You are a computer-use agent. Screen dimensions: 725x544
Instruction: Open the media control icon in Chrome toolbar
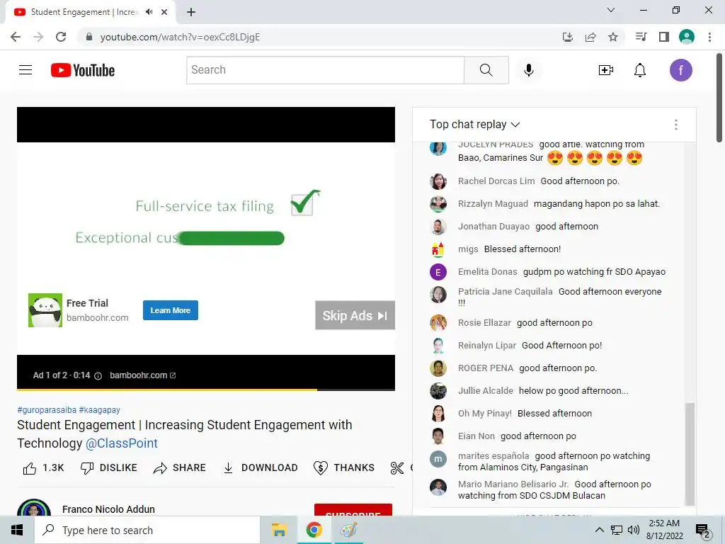coord(641,37)
